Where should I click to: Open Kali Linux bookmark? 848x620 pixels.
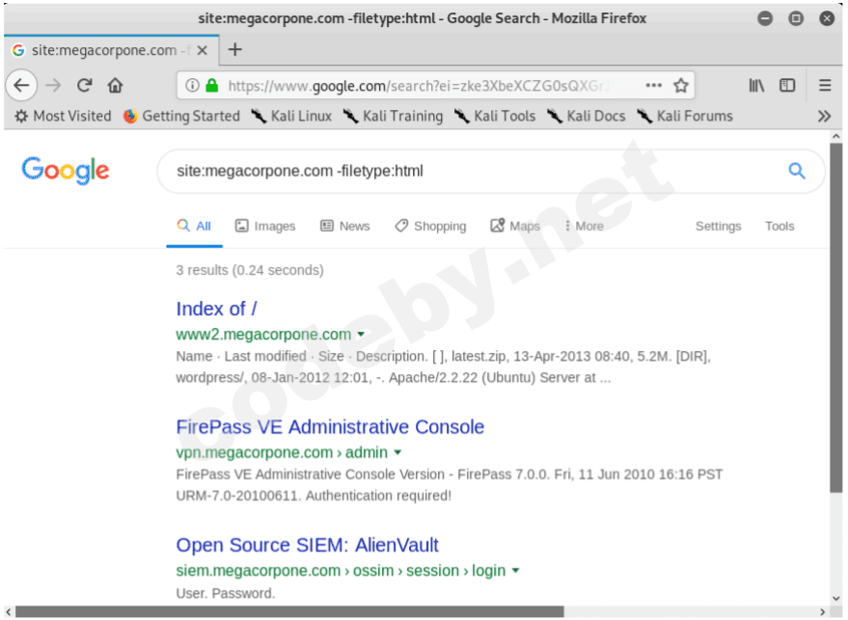(x=291, y=117)
